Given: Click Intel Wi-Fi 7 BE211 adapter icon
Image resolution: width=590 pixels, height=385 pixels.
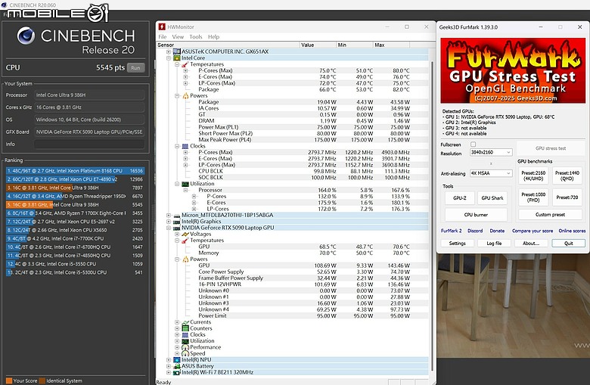Looking at the screenshot, I should pyautogui.click(x=176, y=373).
